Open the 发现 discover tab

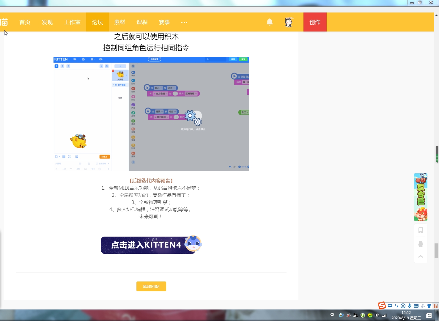(47, 22)
